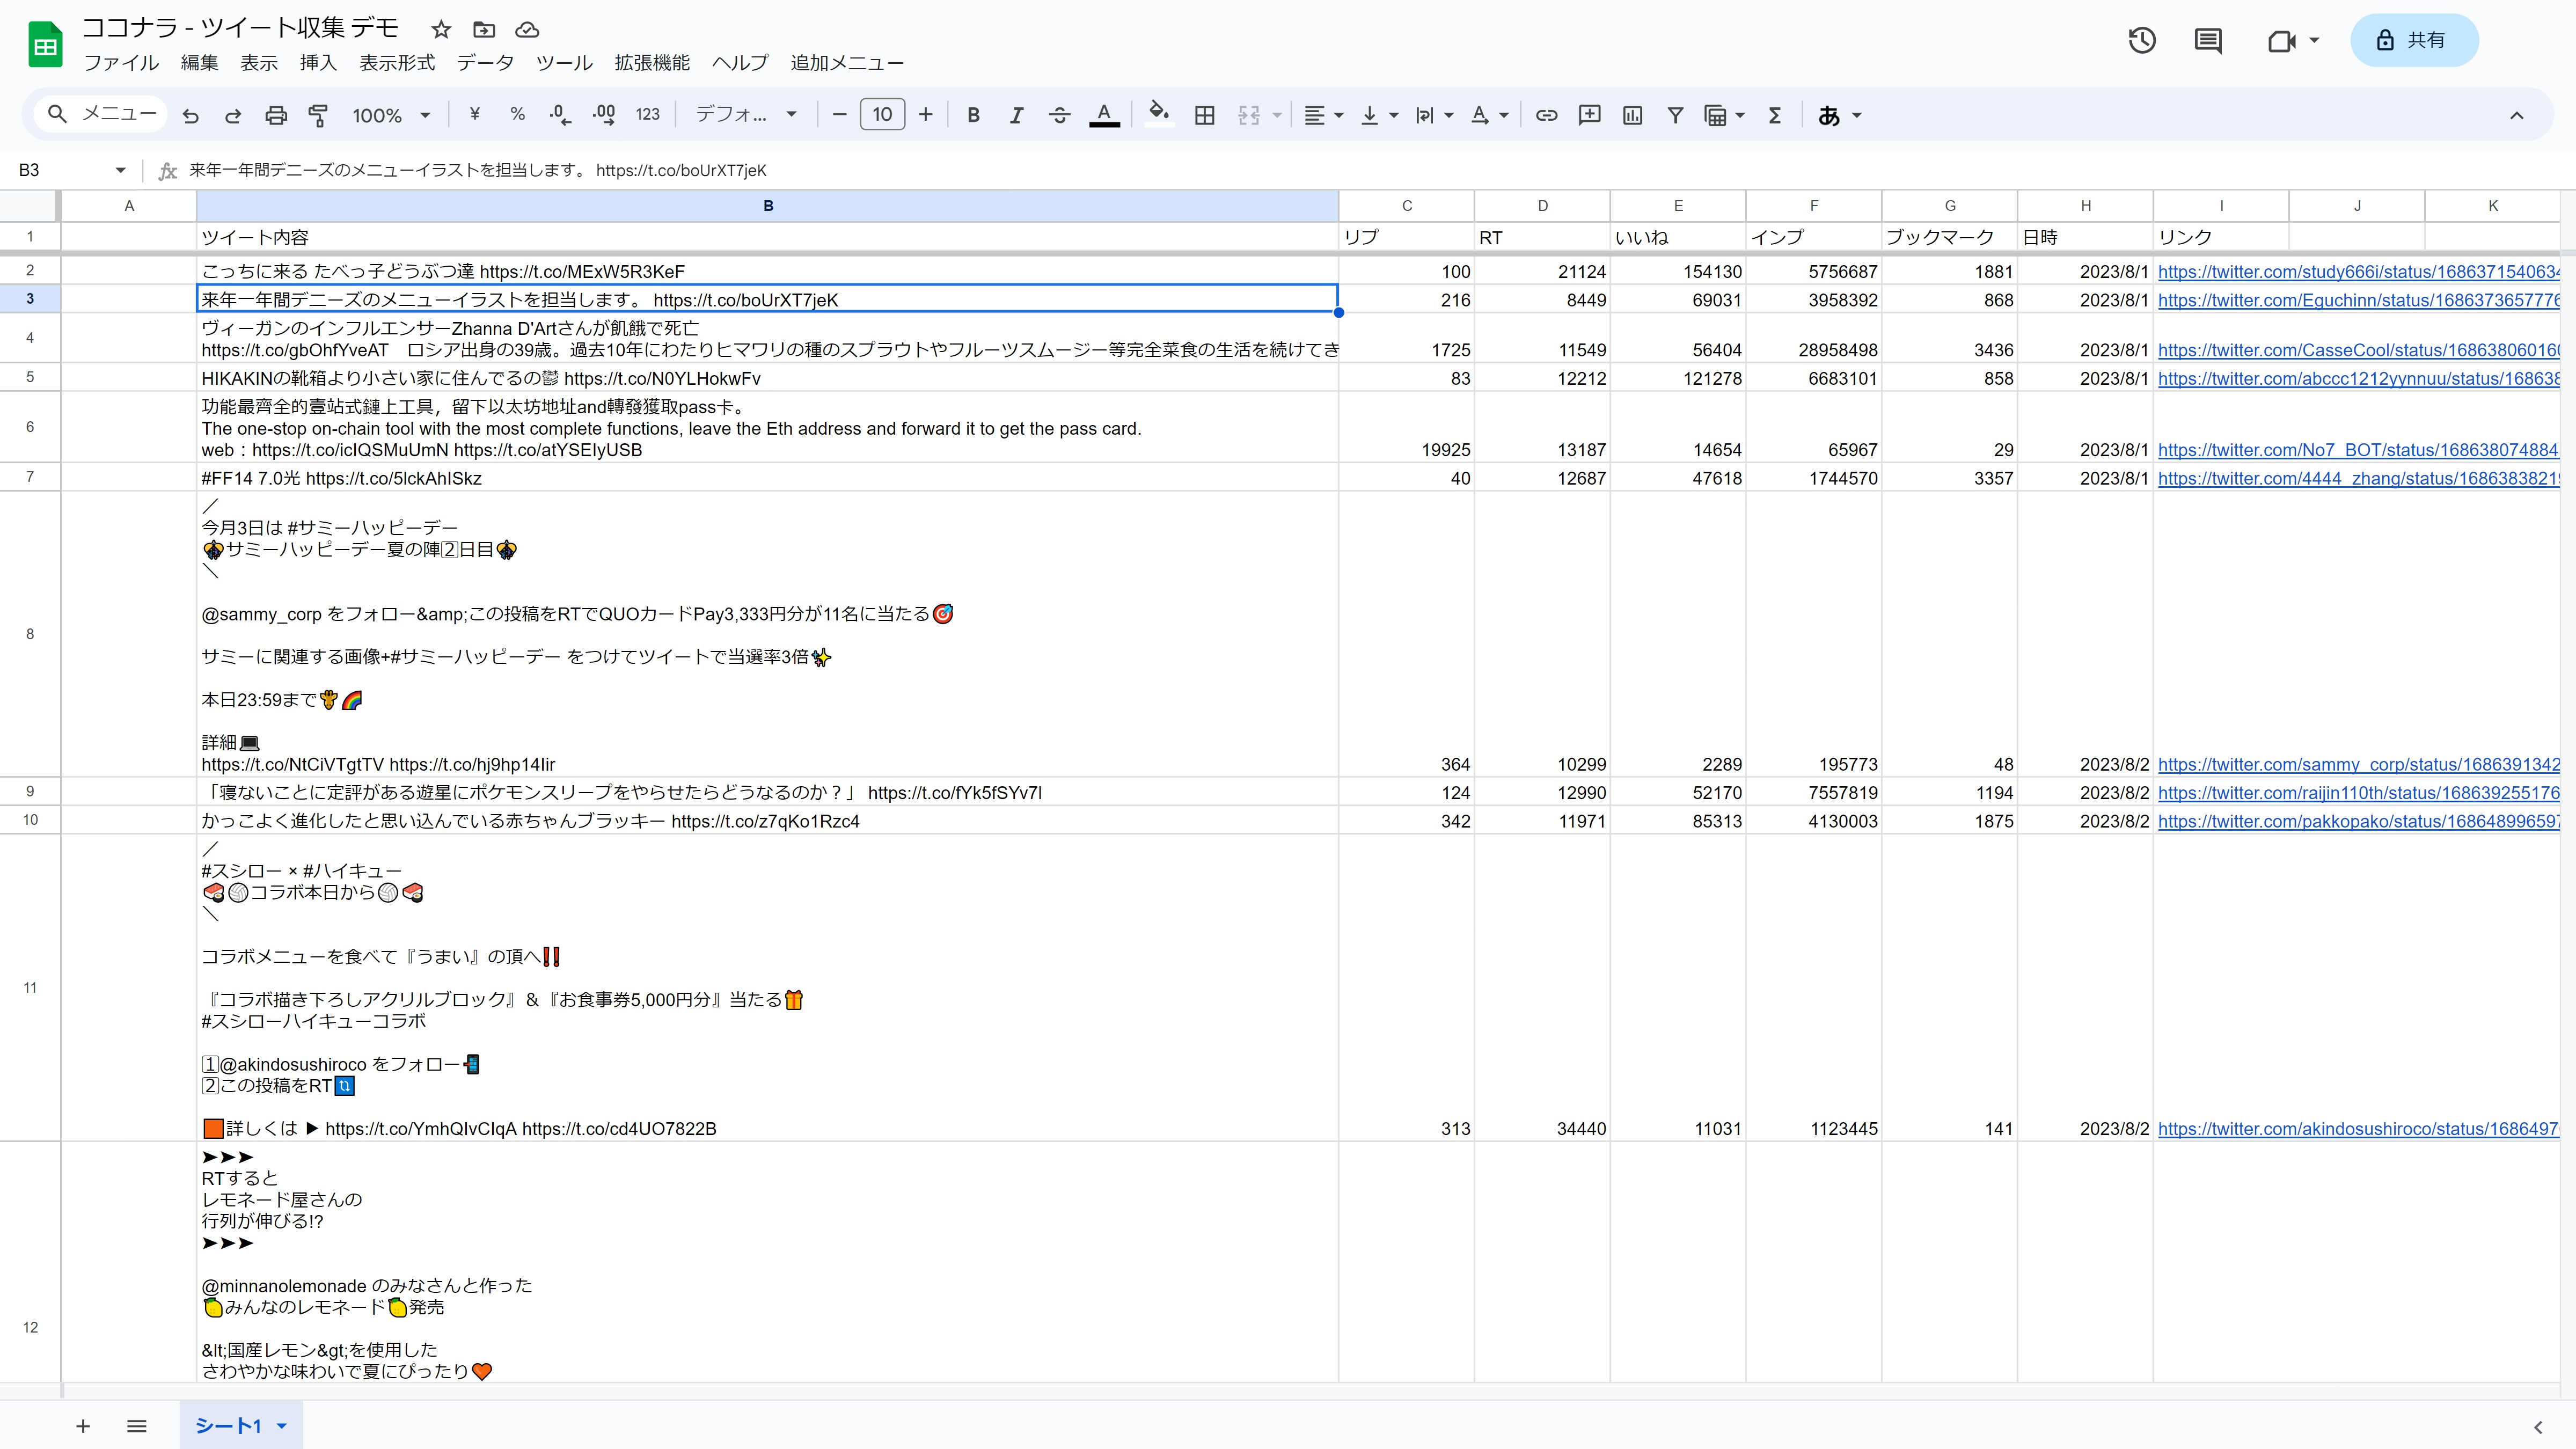The width and height of the screenshot is (2576, 1449).
Task: Open text wrapping dropdown
Action: pyautogui.click(x=1434, y=115)
